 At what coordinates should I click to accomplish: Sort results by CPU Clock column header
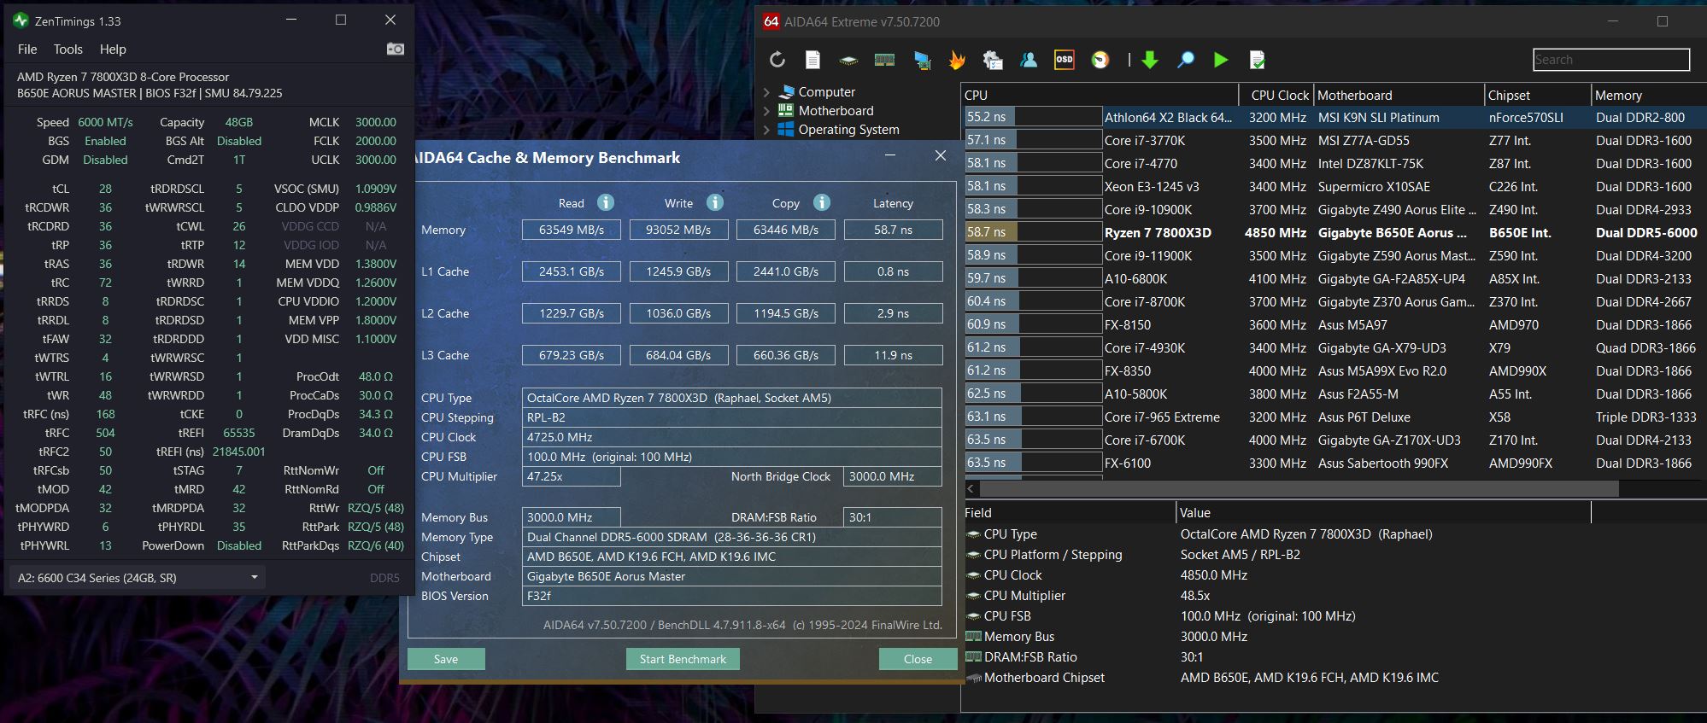click(x=1276, y=96)
